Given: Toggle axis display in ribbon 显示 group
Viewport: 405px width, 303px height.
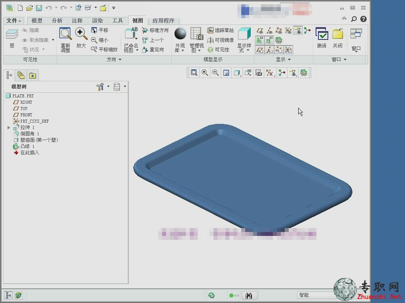Looking at the screenshot, I should click(x=269, y=31).
